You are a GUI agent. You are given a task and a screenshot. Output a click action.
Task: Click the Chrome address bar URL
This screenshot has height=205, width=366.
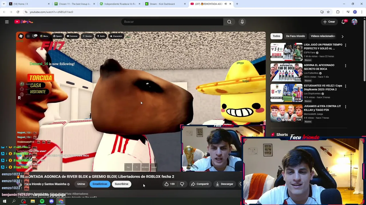click(51, 12)
